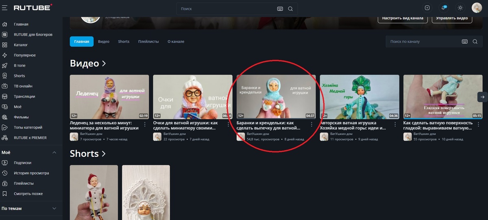Viewport: 488px width, 220px height.
Task: Click the Фильмы film reel icon
Action: 5,117
